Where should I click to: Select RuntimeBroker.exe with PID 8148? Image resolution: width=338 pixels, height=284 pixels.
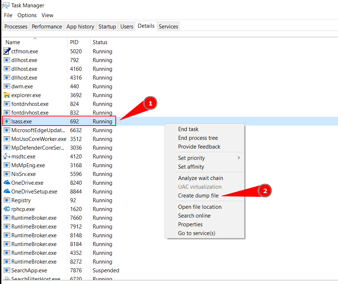coord(34,235)
